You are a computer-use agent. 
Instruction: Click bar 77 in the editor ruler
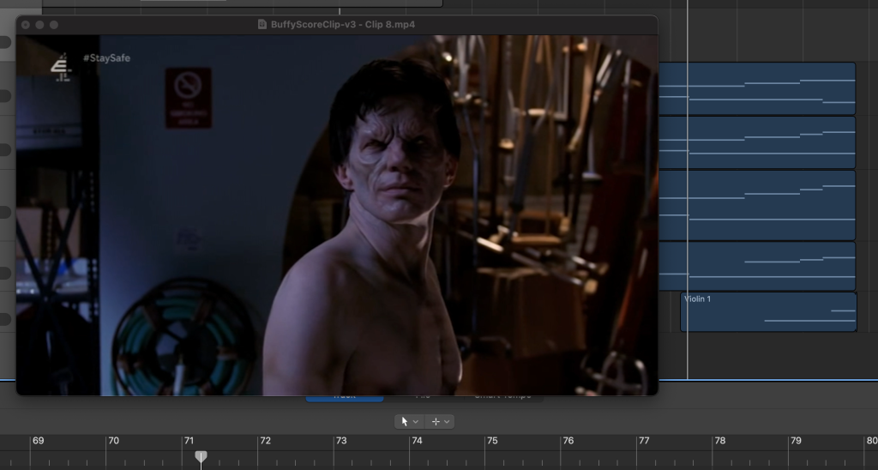coord(644,441)
